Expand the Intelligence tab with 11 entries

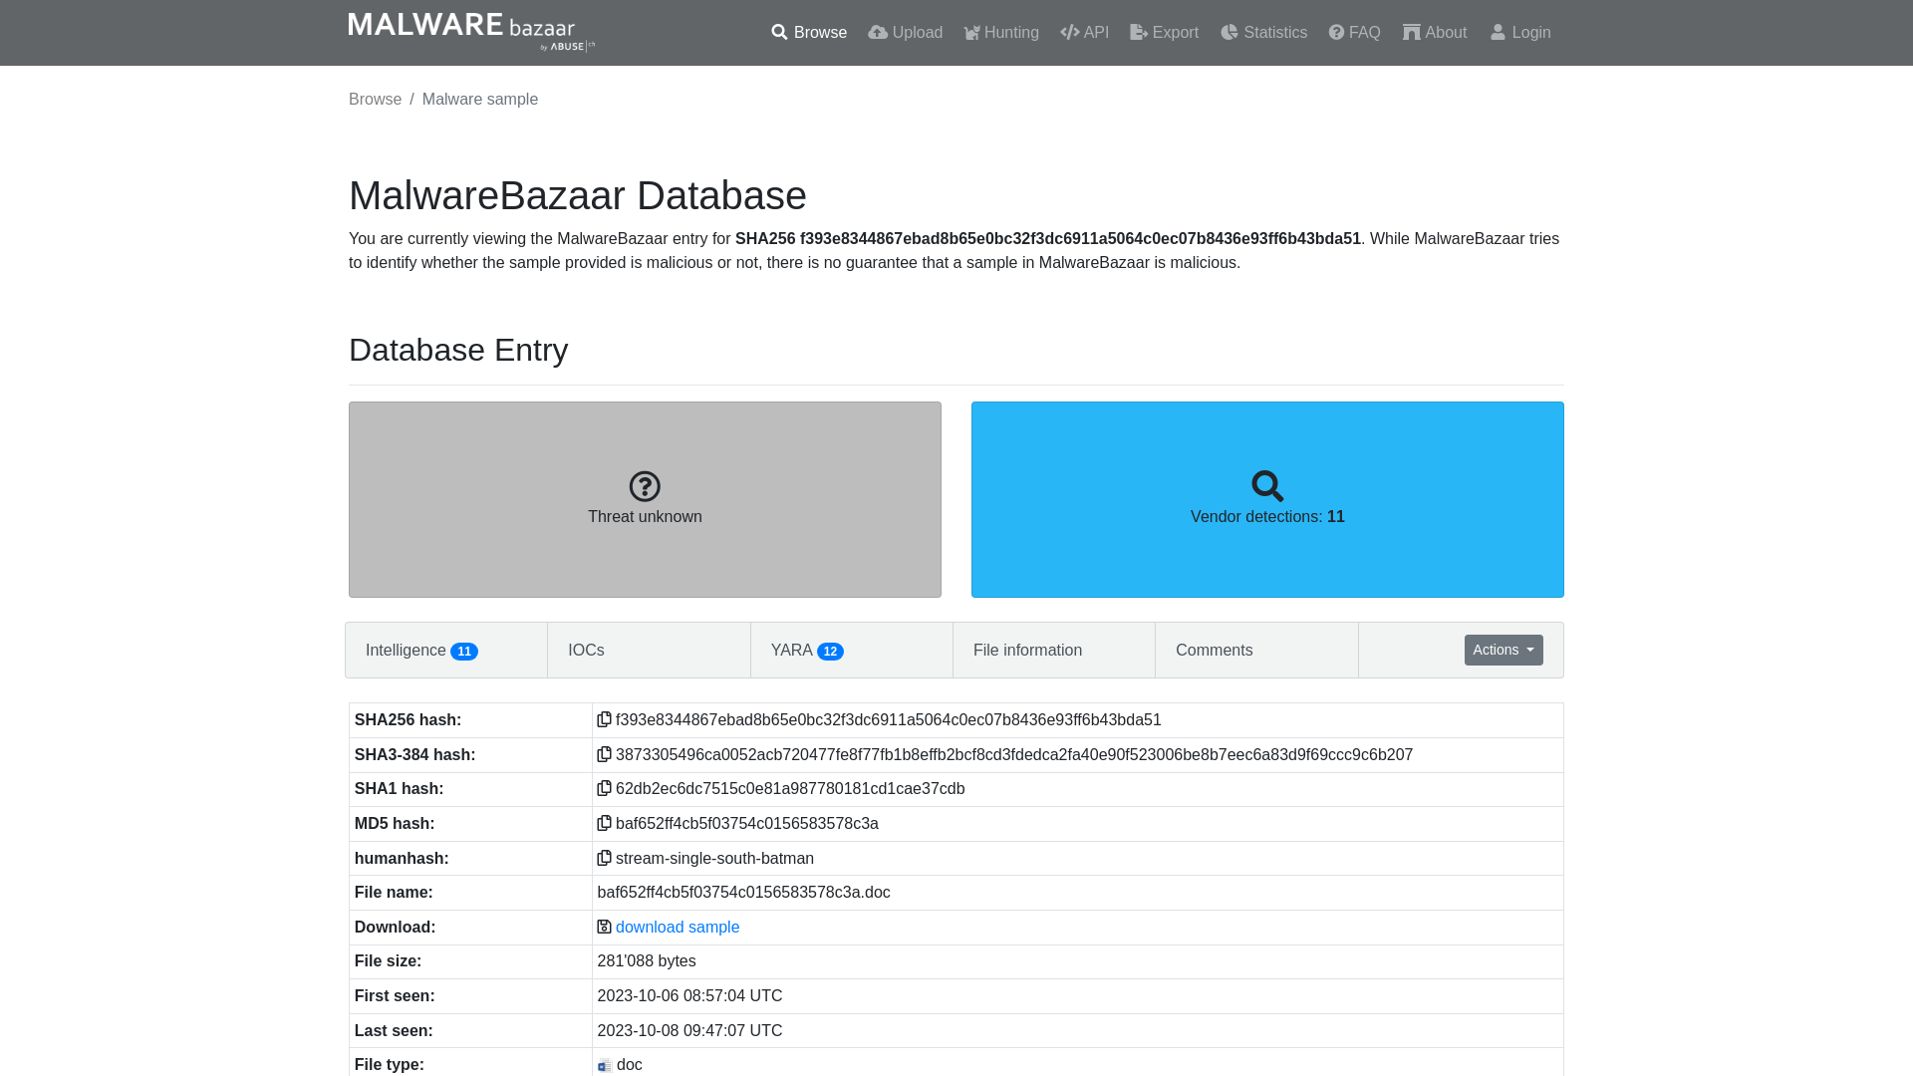[x=421, y=651]
